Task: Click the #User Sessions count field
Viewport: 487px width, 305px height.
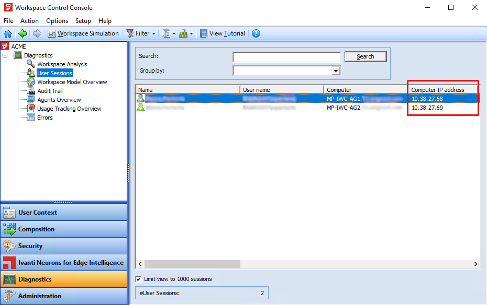Action: click(202, 293)
